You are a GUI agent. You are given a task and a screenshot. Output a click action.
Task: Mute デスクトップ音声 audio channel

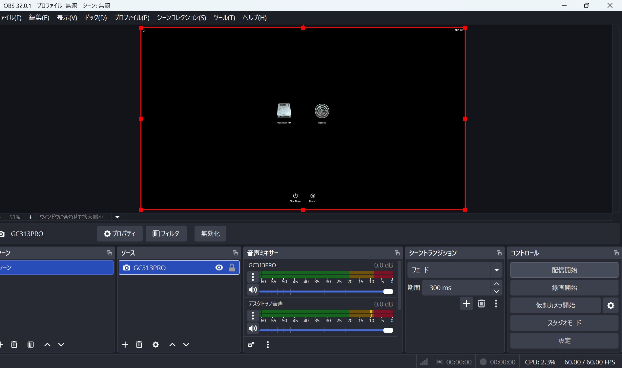[x=253, y=328]
